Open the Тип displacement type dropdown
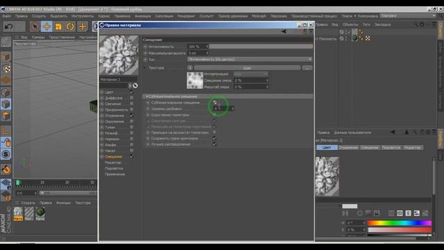 click(x=250, y=60)
